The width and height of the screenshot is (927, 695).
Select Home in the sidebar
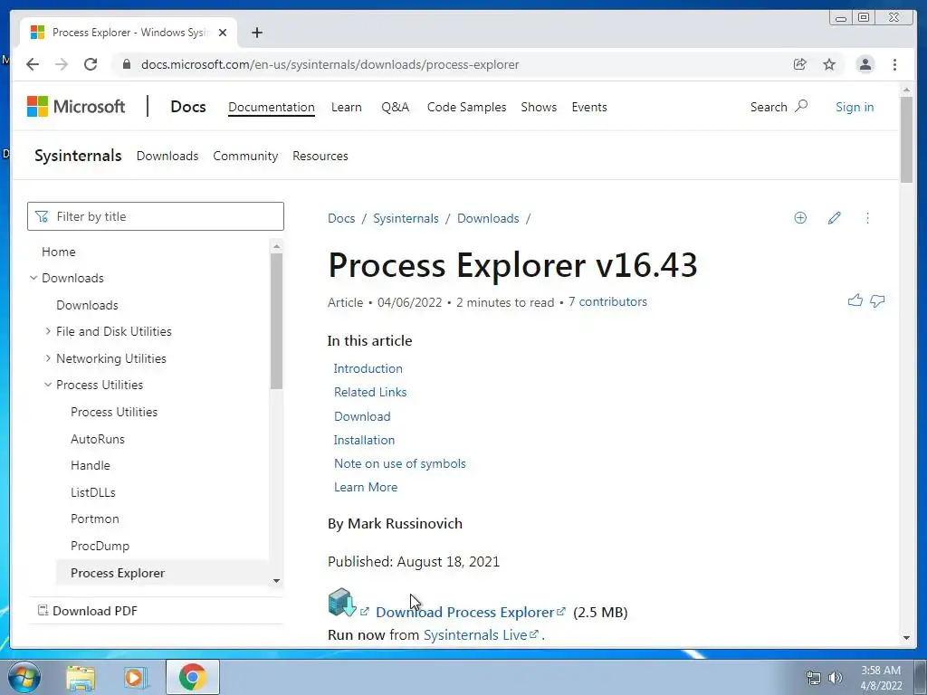click(x=59, y=252)
